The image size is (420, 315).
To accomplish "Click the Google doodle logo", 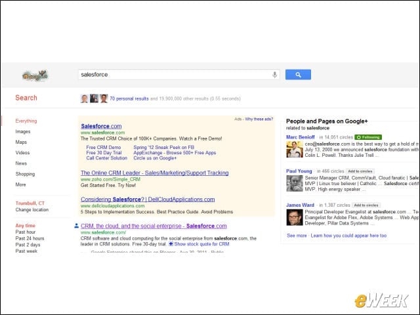I will (x=35, y=75).
